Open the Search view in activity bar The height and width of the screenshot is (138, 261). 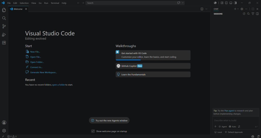point(4,18)
